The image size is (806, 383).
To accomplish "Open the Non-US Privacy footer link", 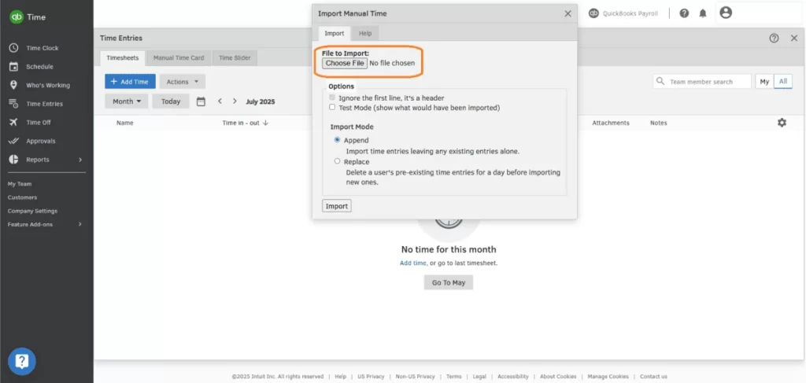I will click(415, 377).
